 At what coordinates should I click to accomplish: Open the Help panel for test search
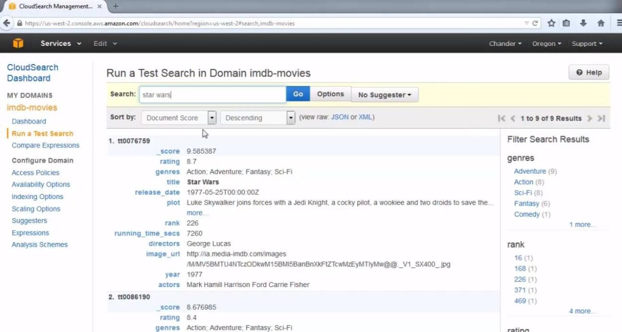pos(588,72)
